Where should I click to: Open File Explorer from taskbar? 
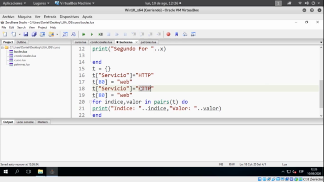click(x=40, y=172)
